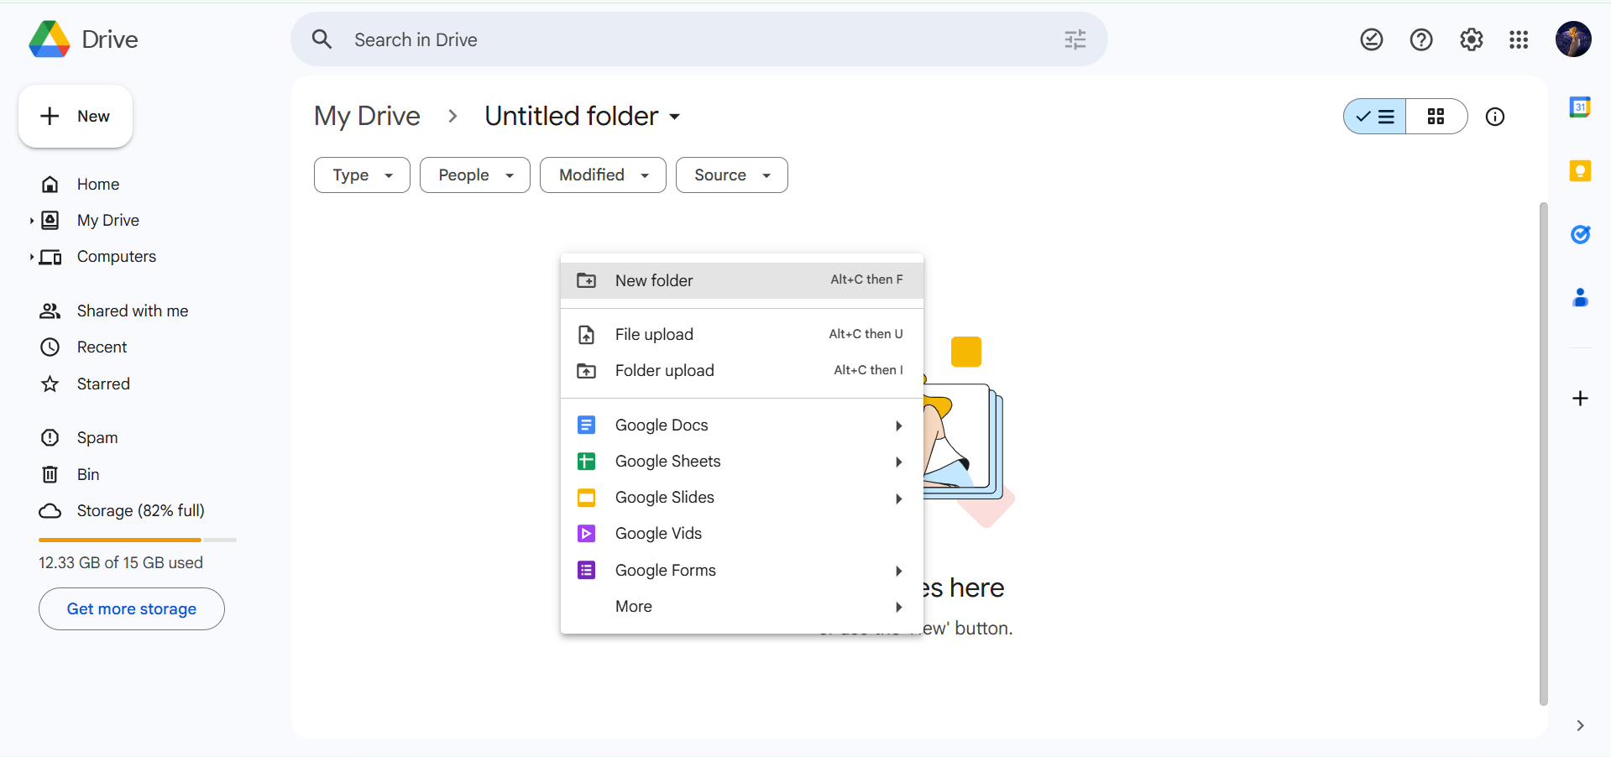Click the Starred star icon
The width and height of the screenshot is (1611, 757).
pyautogui.click(x=50, y=384)
